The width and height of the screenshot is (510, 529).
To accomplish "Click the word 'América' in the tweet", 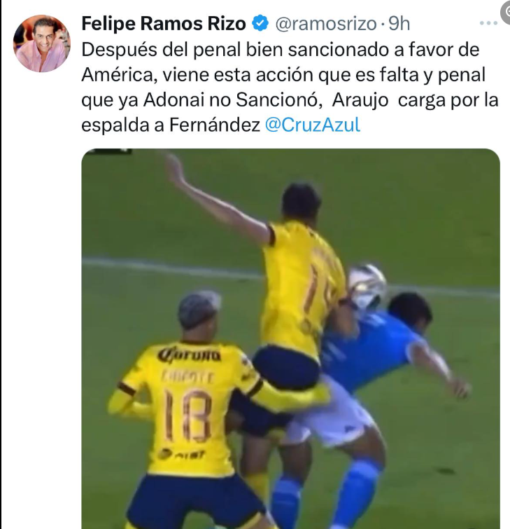I will pyautogui.click(x=118, y=75).
